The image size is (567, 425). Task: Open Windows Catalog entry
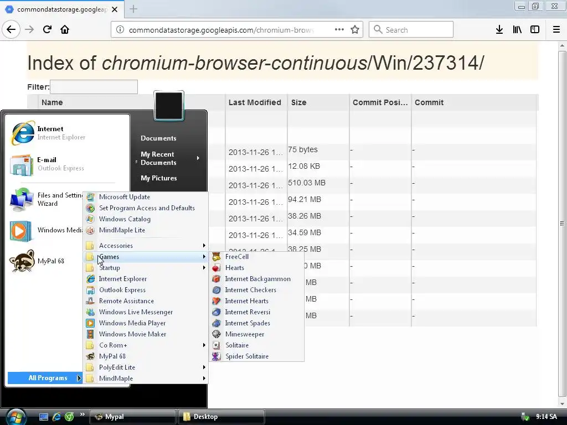(x=146, y=219)
